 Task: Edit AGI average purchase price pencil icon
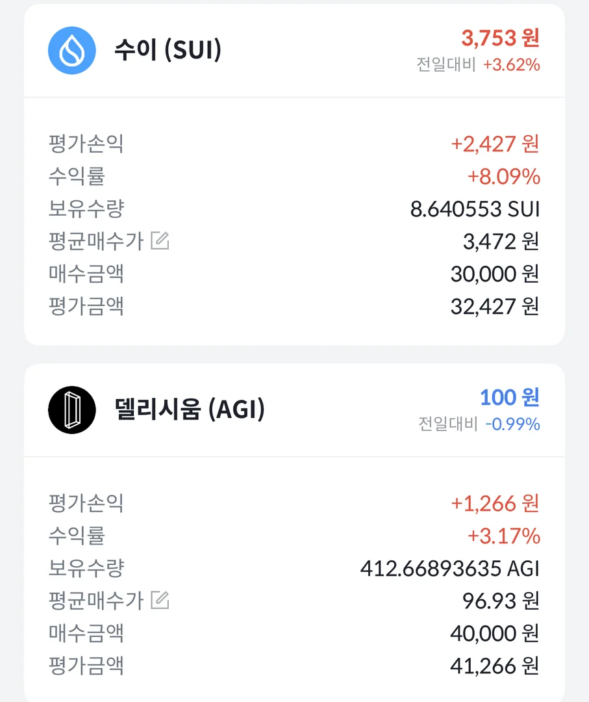160,601
